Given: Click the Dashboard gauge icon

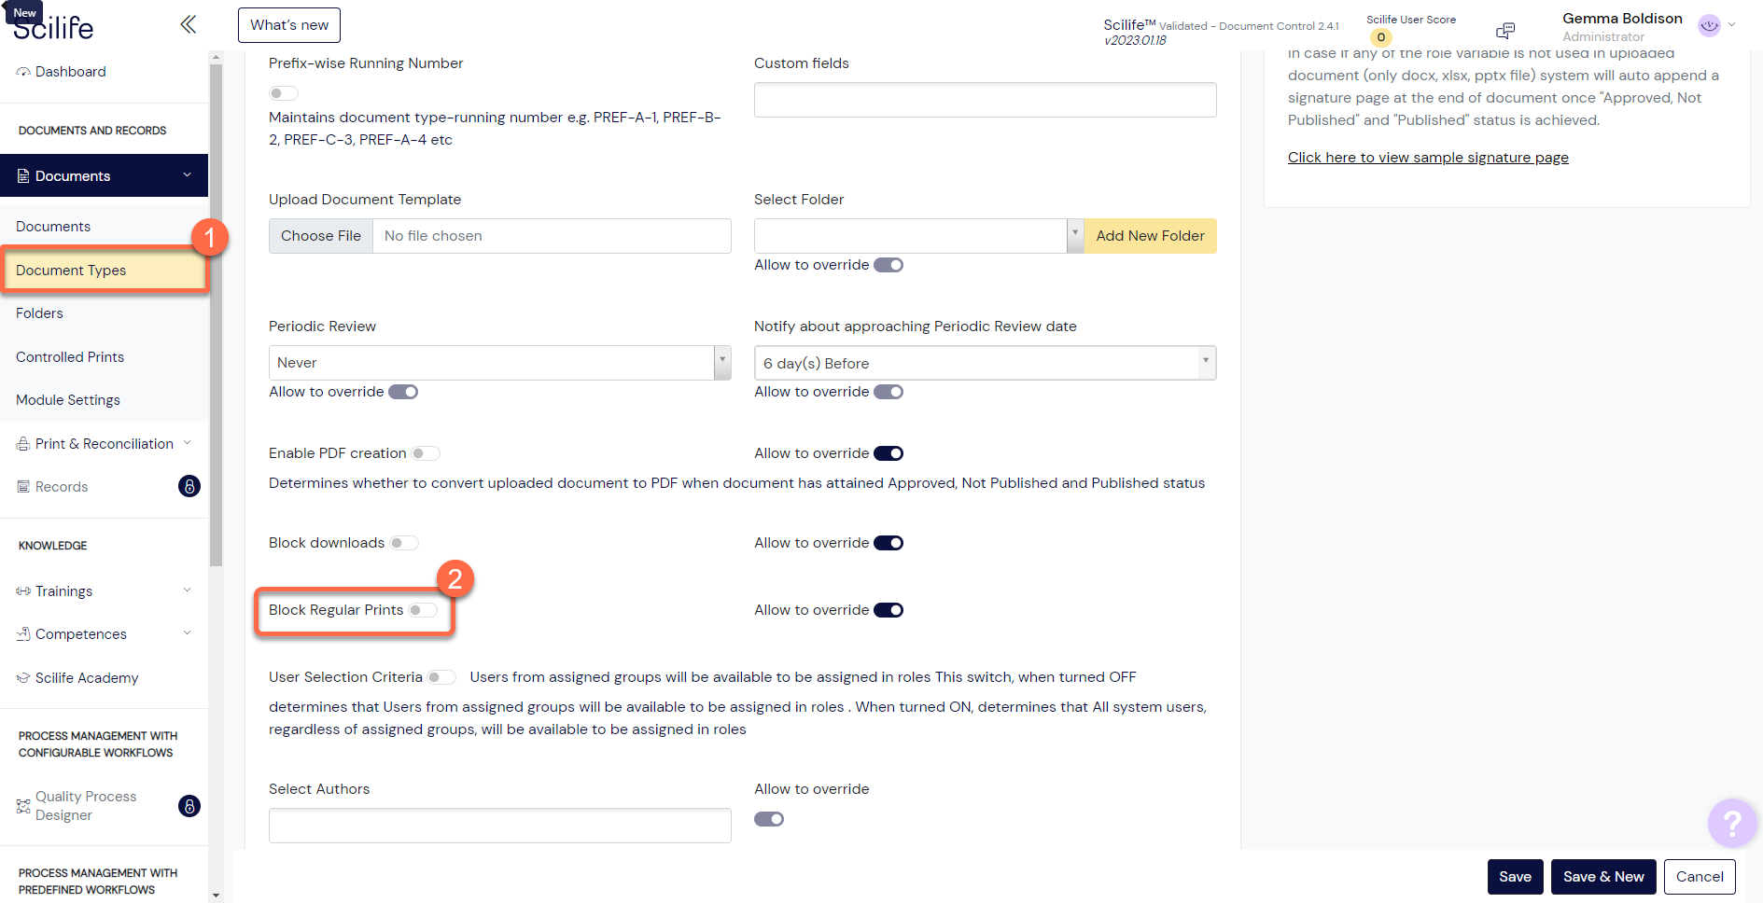Looking at the screenshot, I should tap(23, 72).
